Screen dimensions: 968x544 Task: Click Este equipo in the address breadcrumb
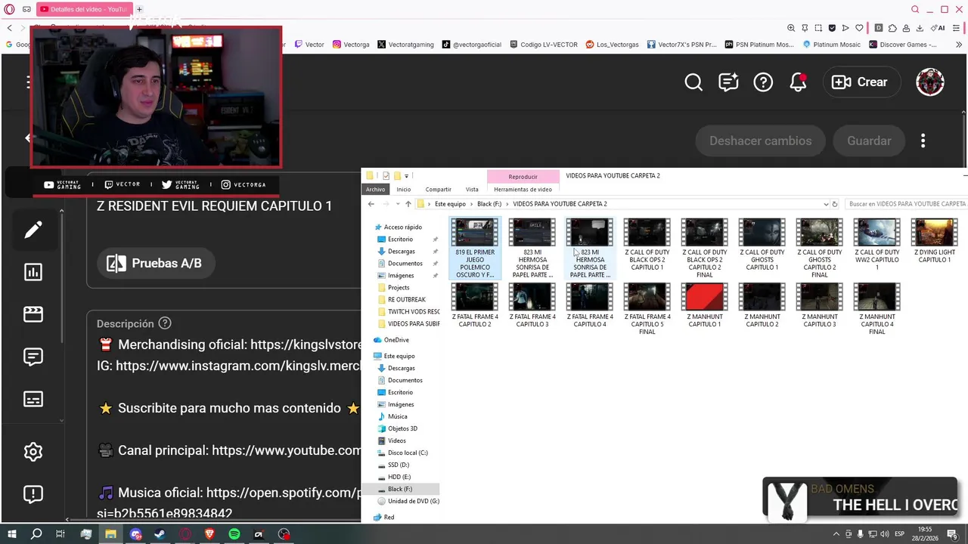pyautogui.click(x=450, y=204)
